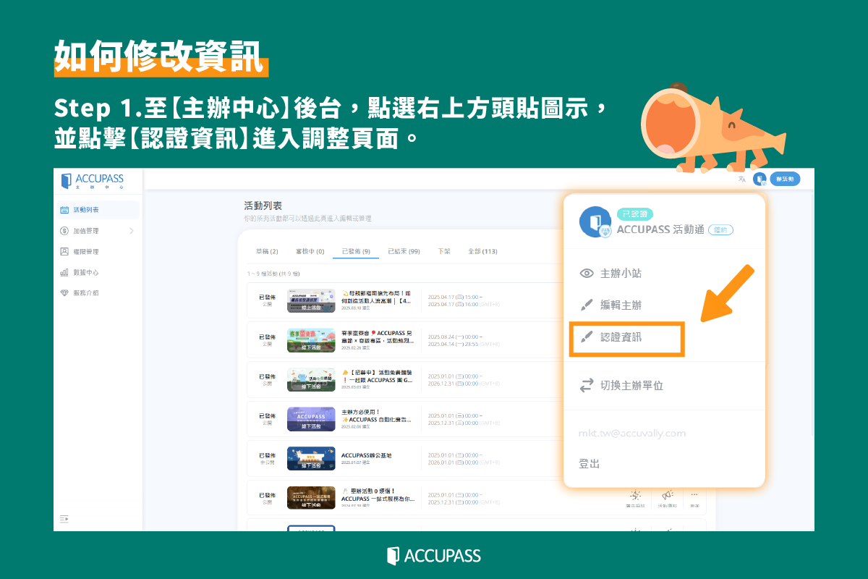The width and height of the screenshot is (868, 579).
Task: Open the 已結束 (99) tab
Action: [x=404, y=252]
